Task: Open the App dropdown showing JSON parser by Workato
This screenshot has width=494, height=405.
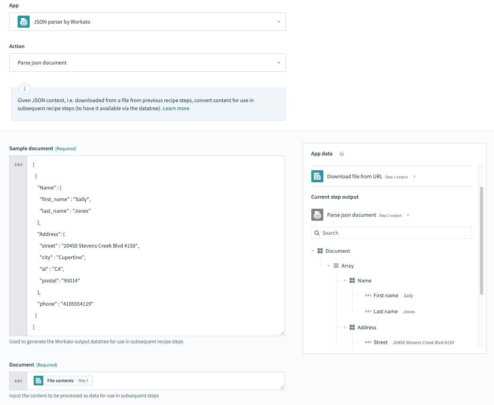Action: point(278,22)
